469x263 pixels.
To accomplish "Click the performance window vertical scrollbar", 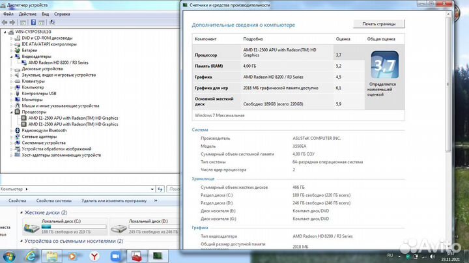I will tap(448, 84).
